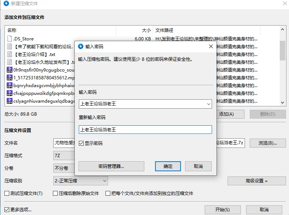This screenshot has width=289, height=215.
Task: Click the 浏览(B)... button
Action: tap(268, 143)
